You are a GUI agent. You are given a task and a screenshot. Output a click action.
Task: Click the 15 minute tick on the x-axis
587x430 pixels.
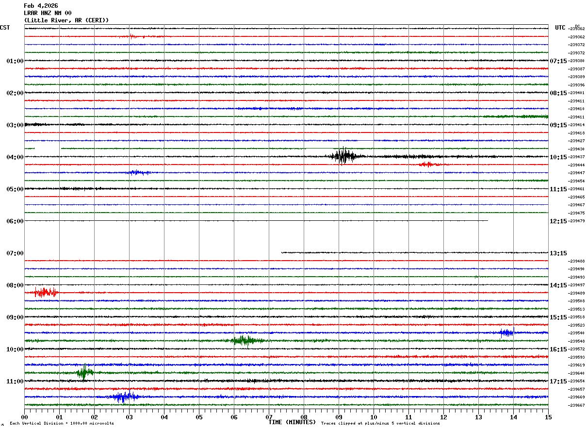tap(548, 417)
